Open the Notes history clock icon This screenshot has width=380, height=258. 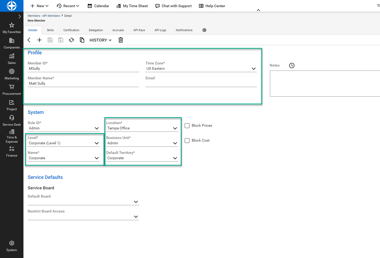coord(292,65)
